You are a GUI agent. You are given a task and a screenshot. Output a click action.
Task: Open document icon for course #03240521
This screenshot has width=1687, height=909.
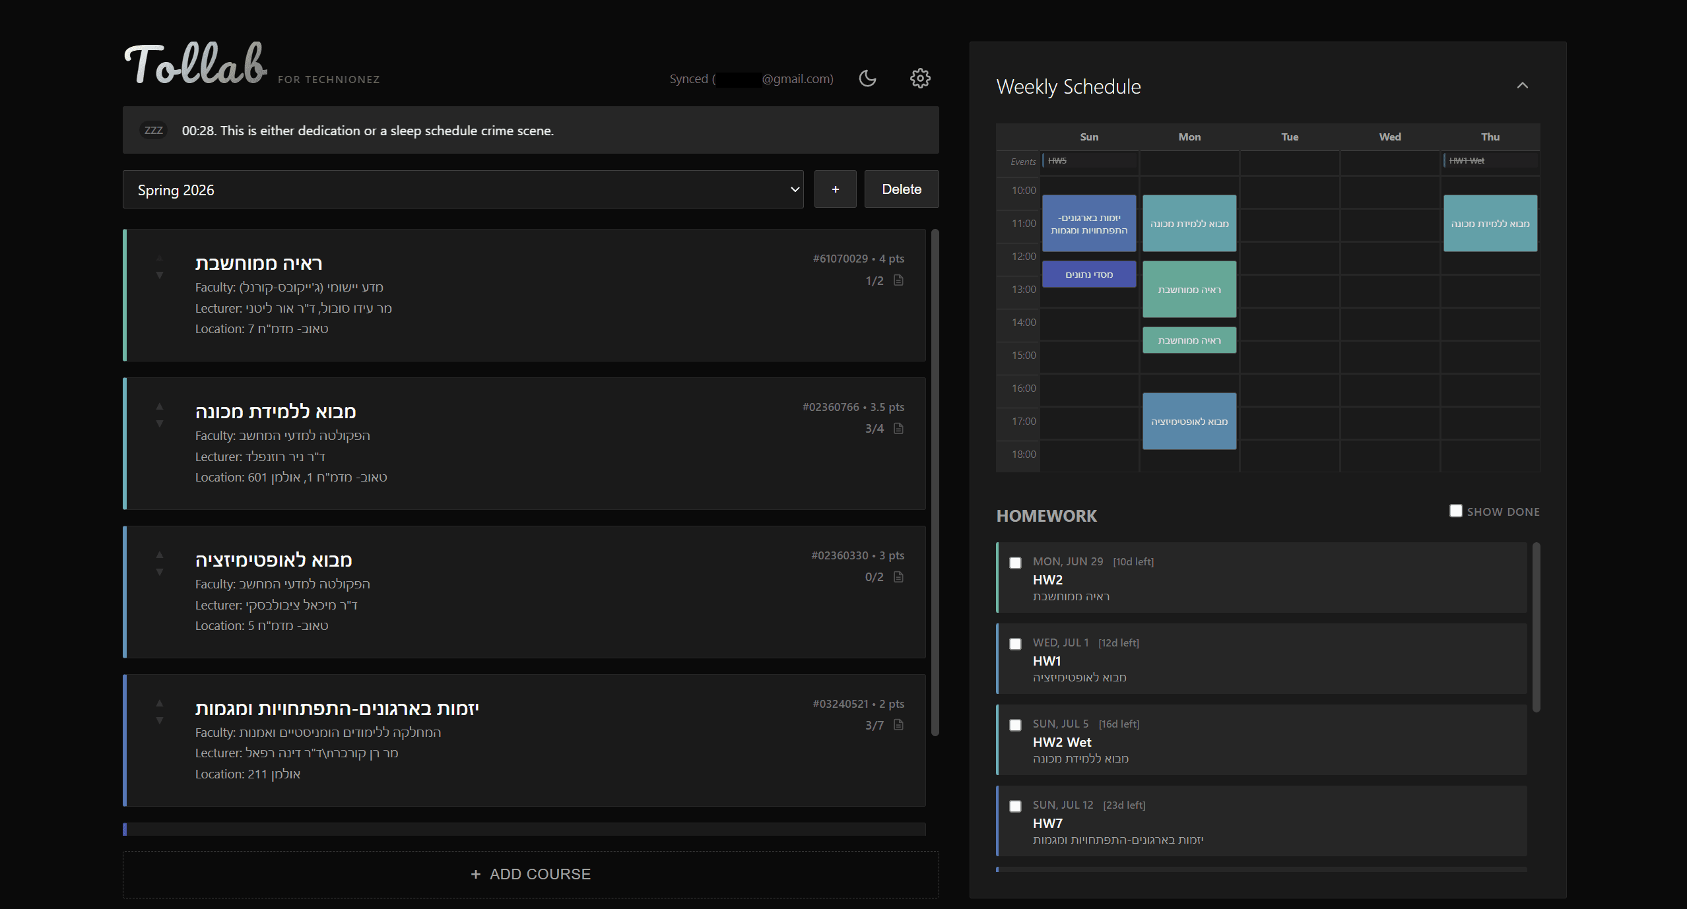[x=898, y=725]
